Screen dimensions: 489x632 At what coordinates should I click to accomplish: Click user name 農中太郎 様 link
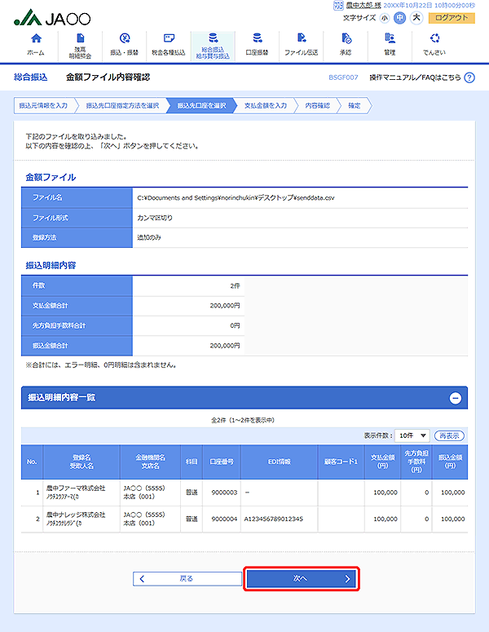[363, 5]
